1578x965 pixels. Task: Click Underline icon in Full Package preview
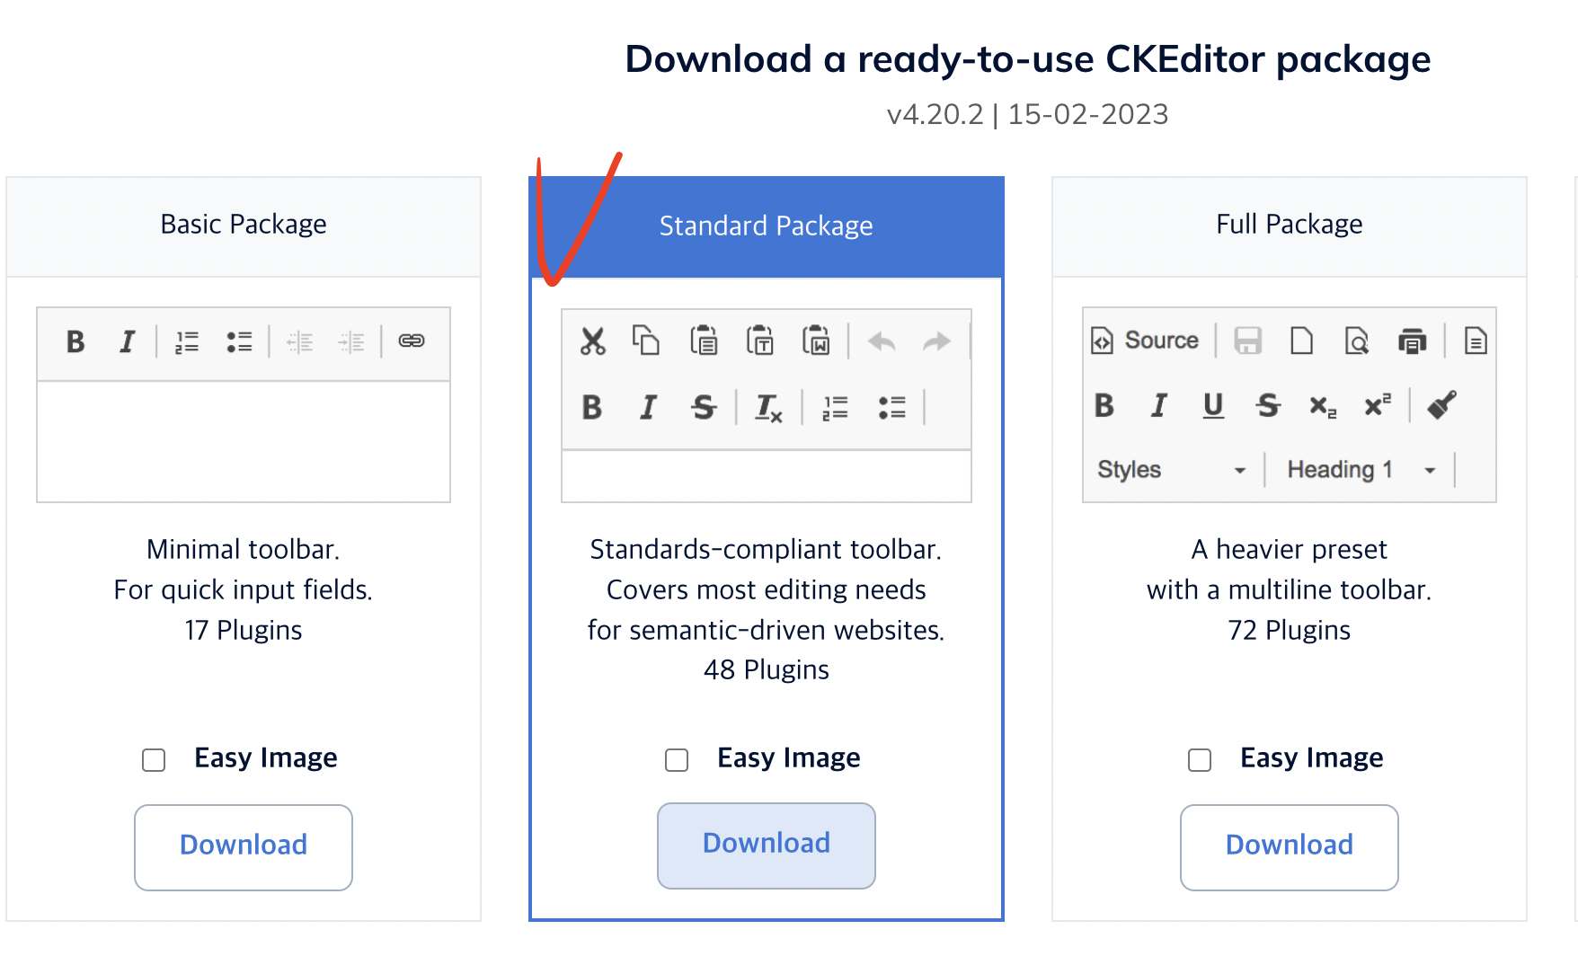pyautogui.click(x=1213, y=405)
